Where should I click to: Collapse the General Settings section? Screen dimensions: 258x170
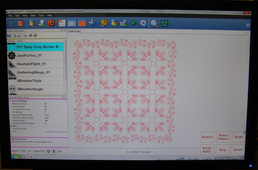pyautogui.click(x=10, y=101)
